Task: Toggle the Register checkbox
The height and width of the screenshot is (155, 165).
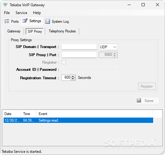Action: (x=64, y=62)
